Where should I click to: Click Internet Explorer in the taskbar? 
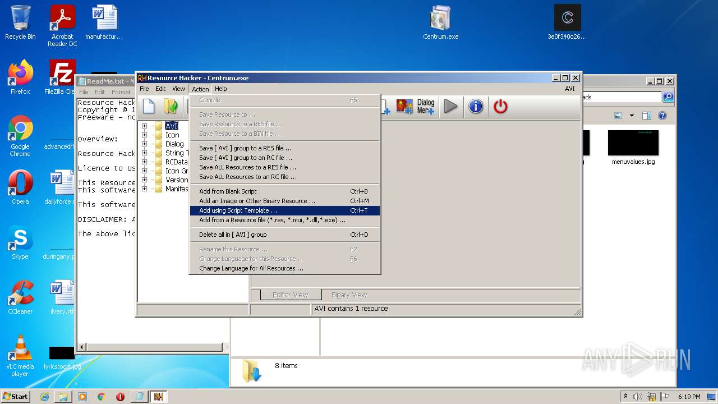coord(44,397)
